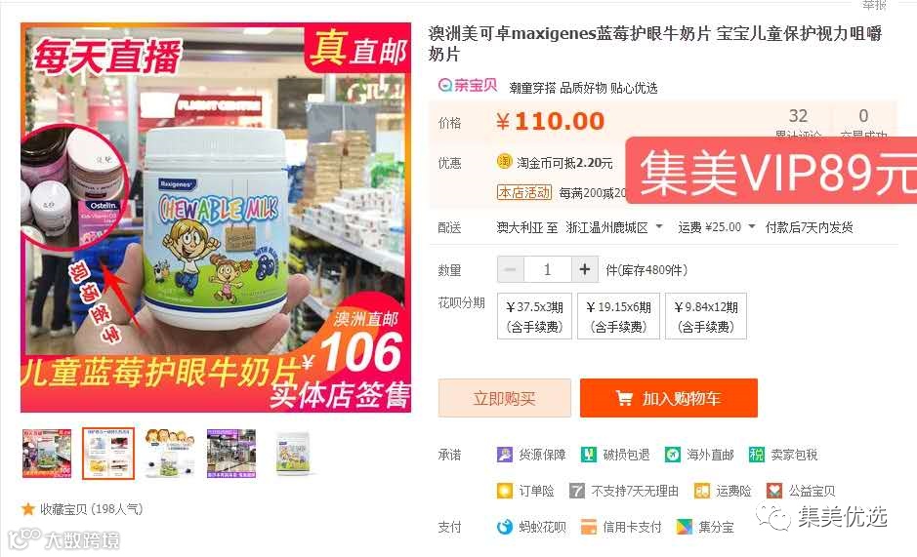Click the 加入购物车 add to cart button

coord(668,398)
